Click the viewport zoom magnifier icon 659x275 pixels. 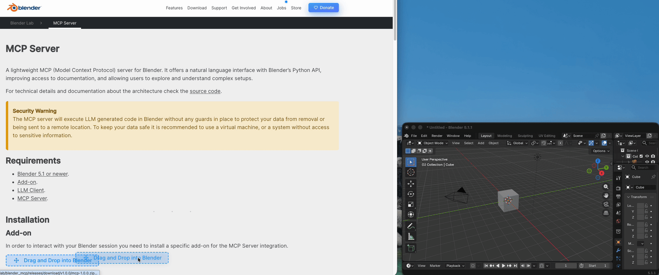tap(606, 187)
